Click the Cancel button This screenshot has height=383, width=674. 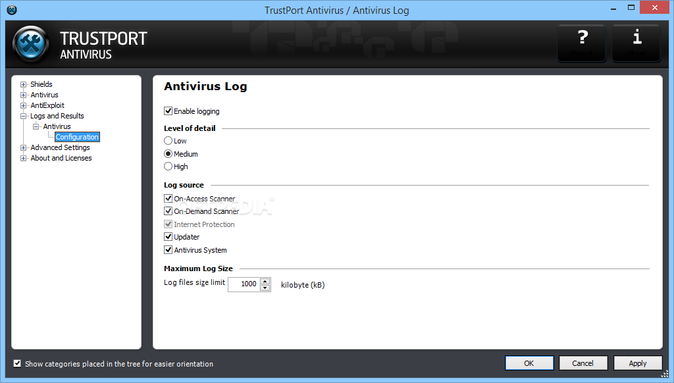tap(583, 363)
